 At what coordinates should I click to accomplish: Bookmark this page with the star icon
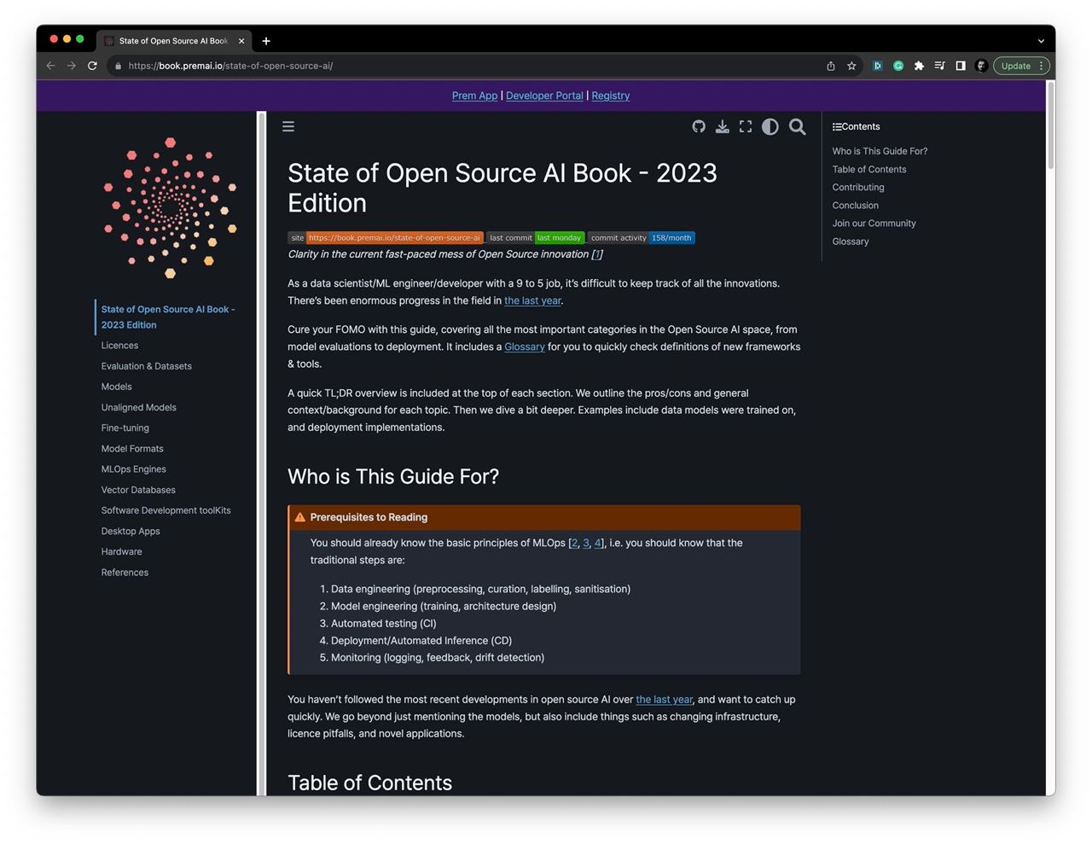851,66
